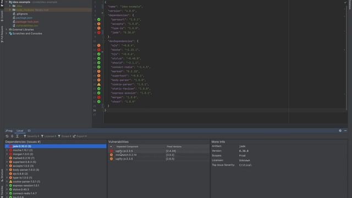This screenshot has height=198, width=352.
Task: Open the Scope filter dropdown
Action: [x=64, y=136]
